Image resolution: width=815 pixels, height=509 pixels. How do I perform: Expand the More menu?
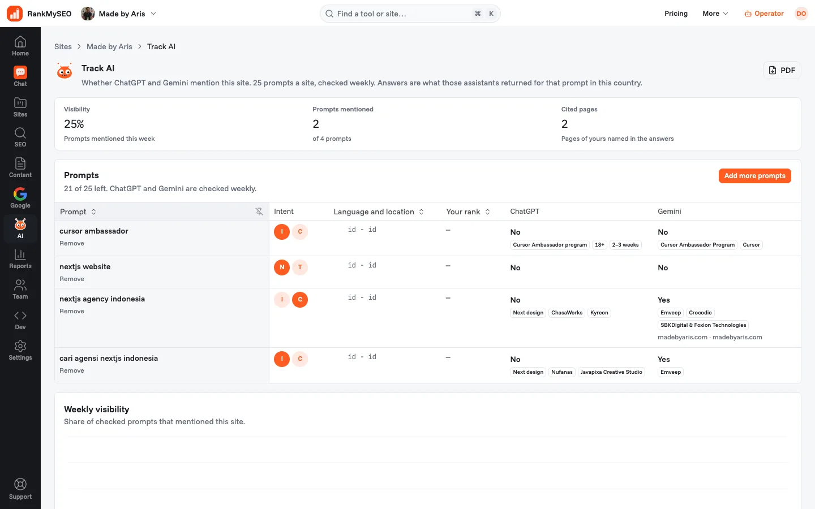pyautogui.click(x=715, y=14)
